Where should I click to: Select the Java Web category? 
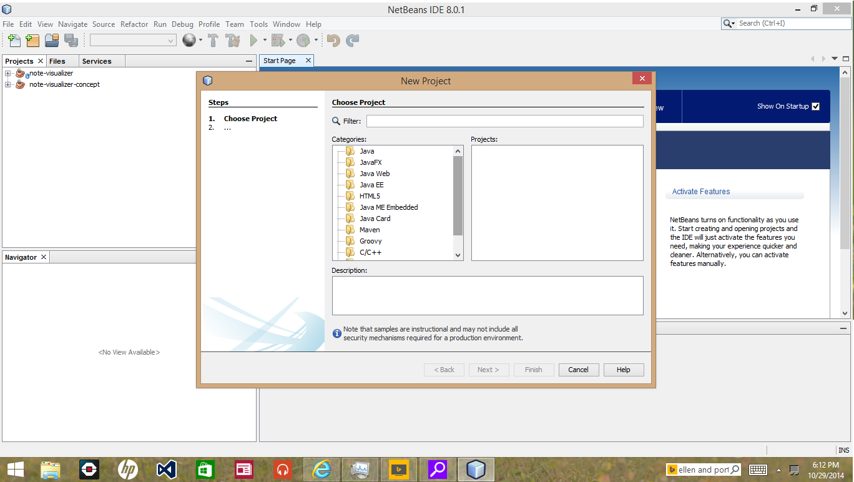tap(375, 174)
